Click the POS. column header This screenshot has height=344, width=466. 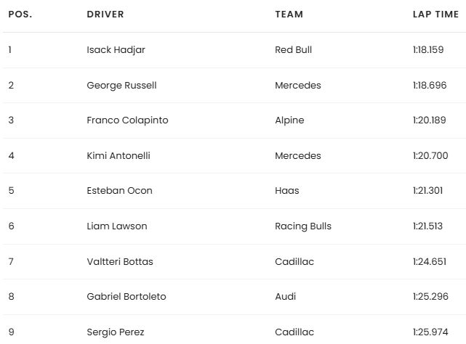(x=20, y=15)
